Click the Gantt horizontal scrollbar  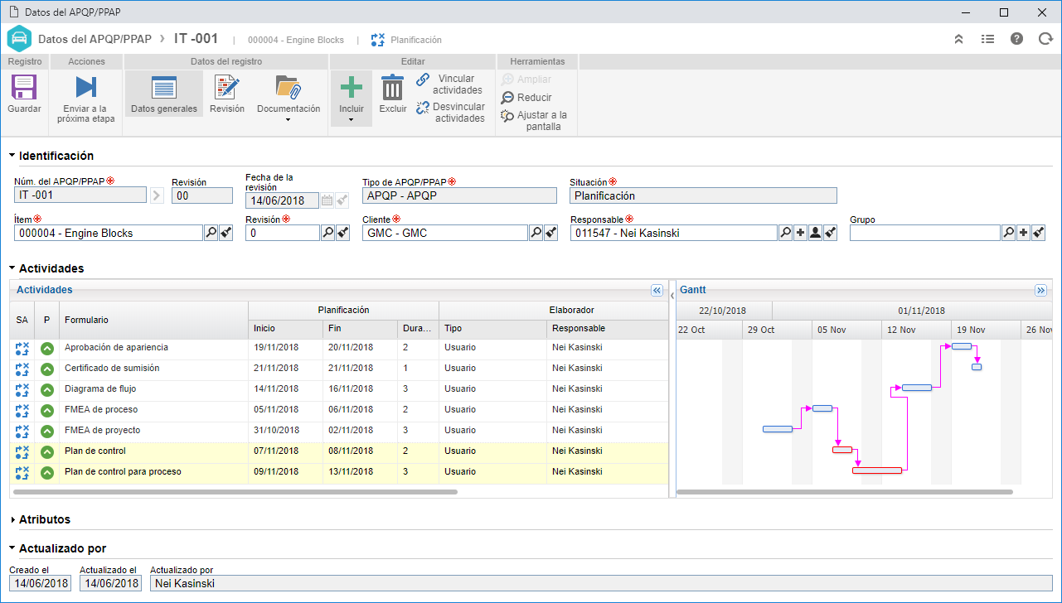[x=845, y=492]
